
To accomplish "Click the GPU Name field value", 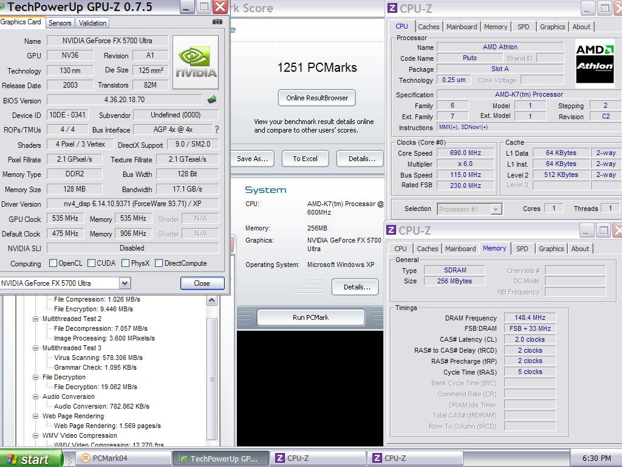I will tap(107, 41).
